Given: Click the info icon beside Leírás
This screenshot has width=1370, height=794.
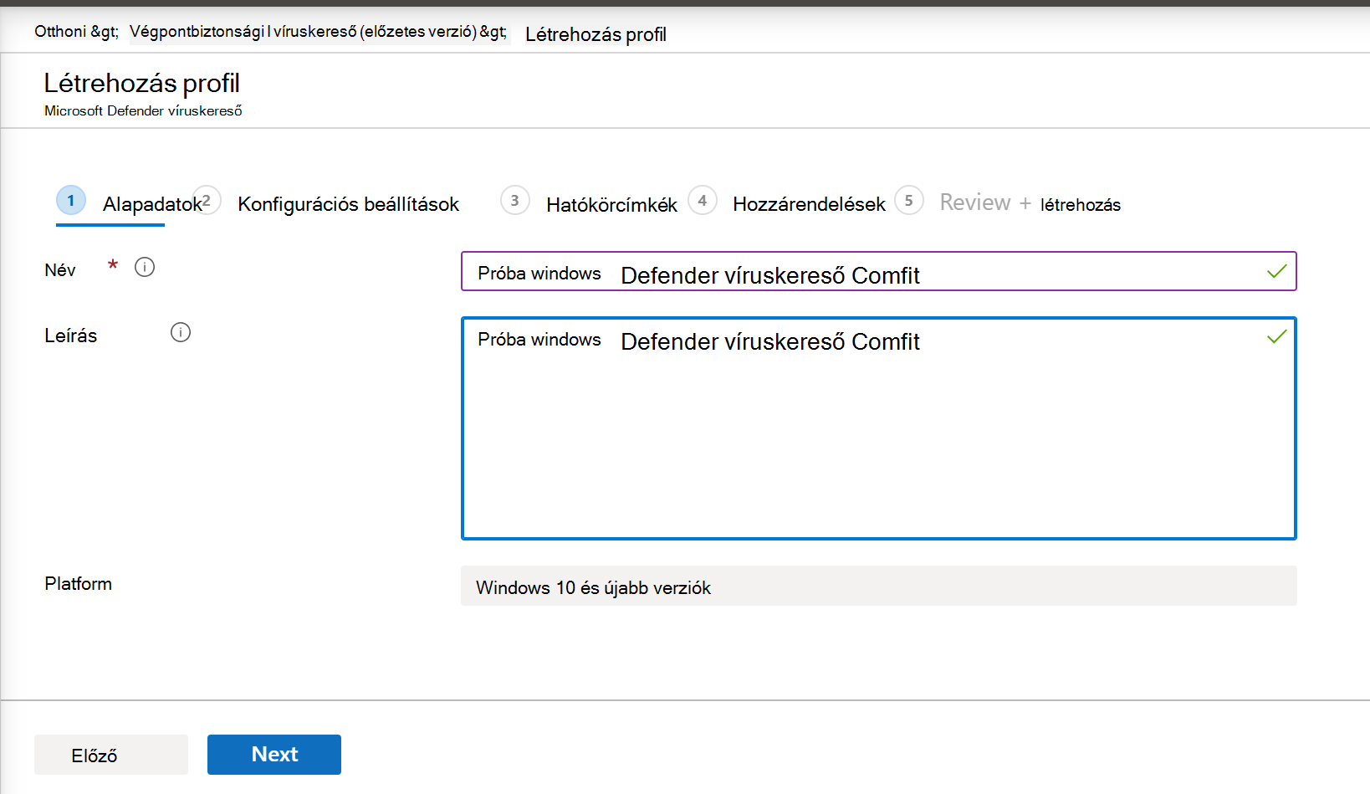Looking at the screenshot, I should [181, 333].
